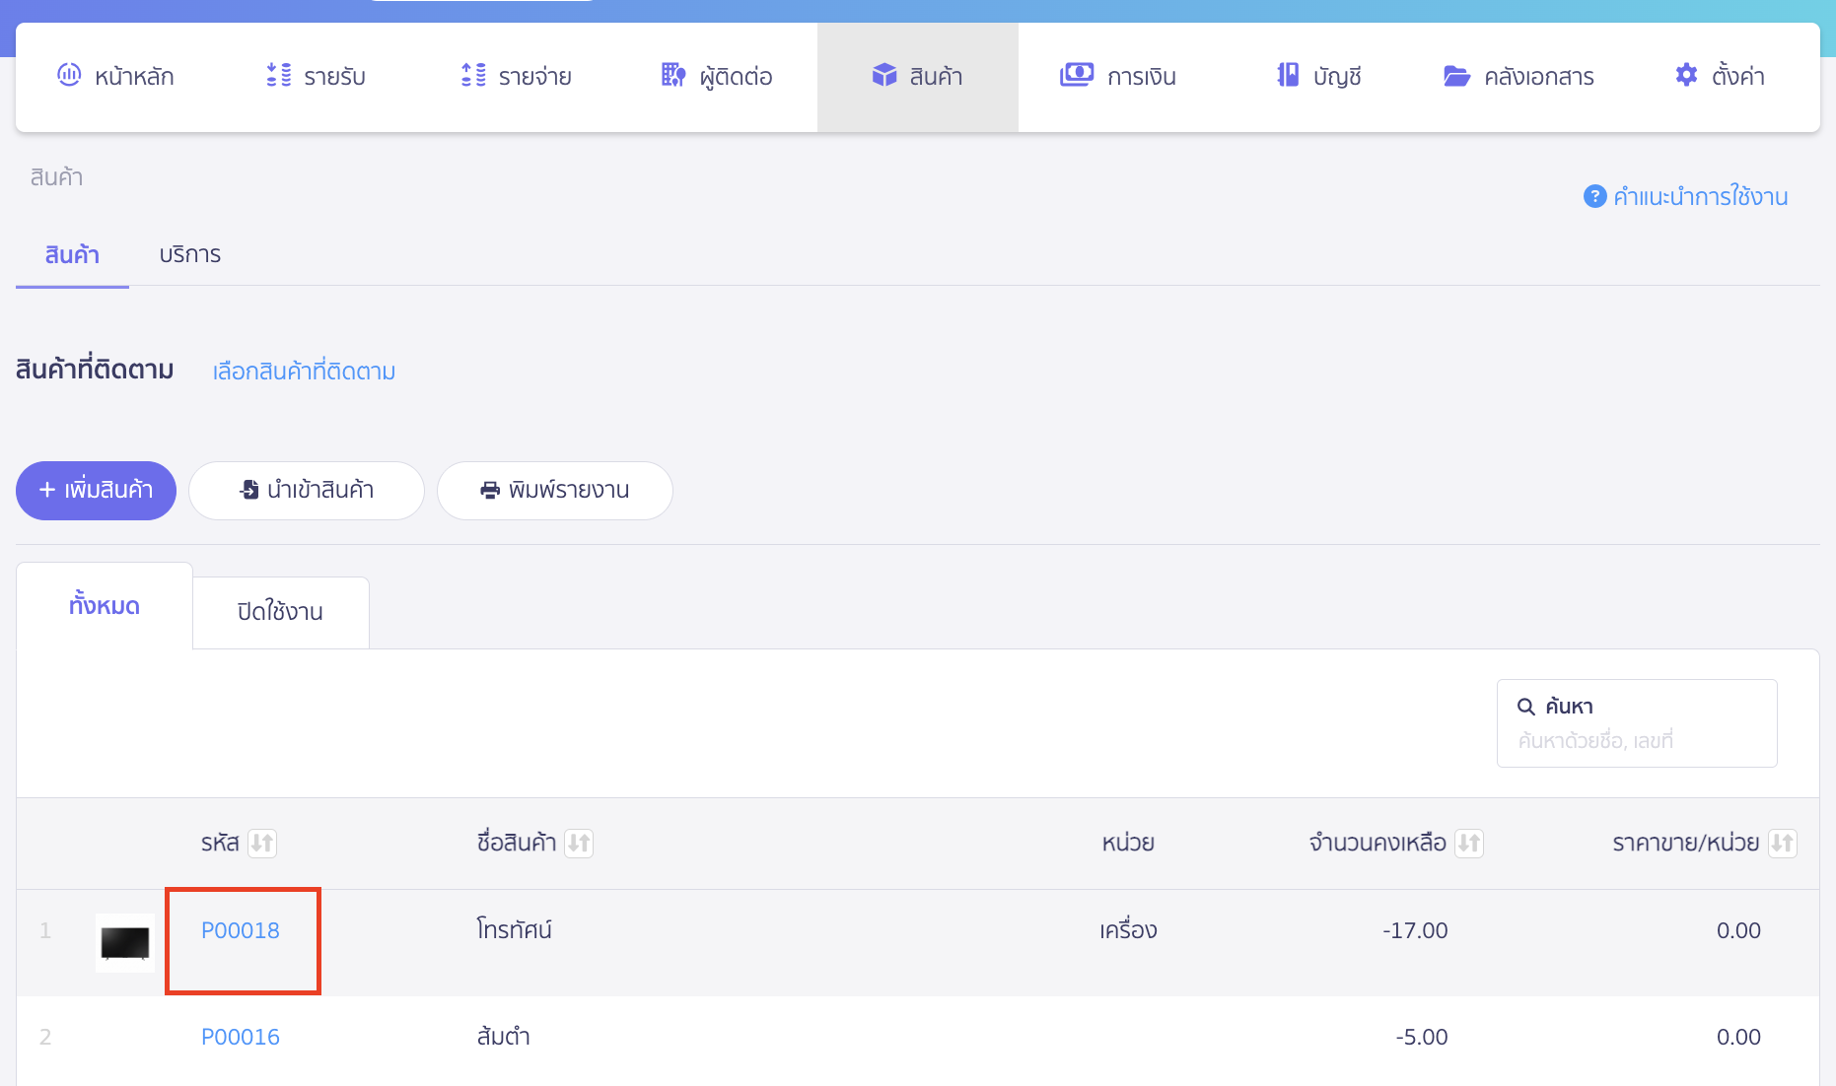
Task: Click the นำเข้าสินค้า import products button
Action: pyautogui.click(x=307, y=490)
